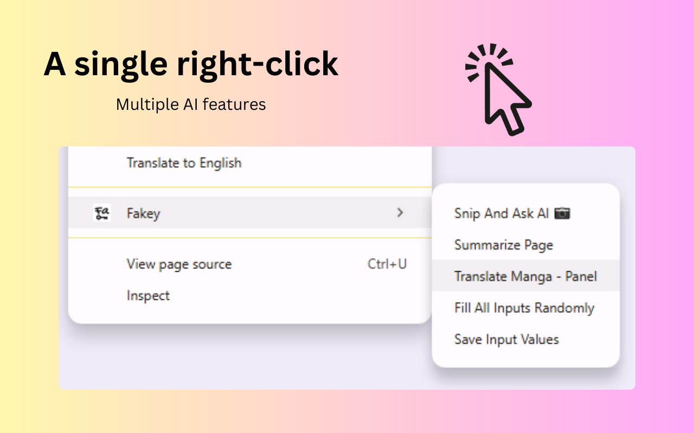Select "Save Input Values"

506,339
